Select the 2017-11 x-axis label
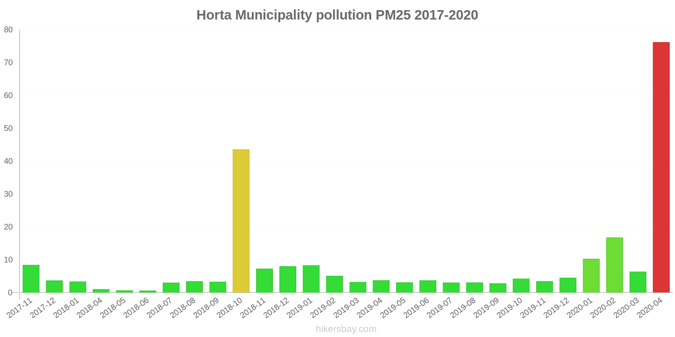 click(20, 308)
